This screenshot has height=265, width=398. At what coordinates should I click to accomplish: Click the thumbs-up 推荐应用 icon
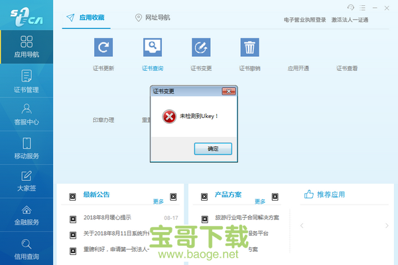coord(309,194)
